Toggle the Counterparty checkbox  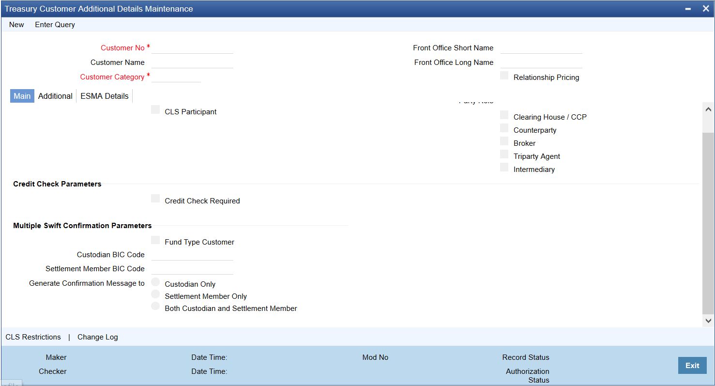[x=504, y=128]
